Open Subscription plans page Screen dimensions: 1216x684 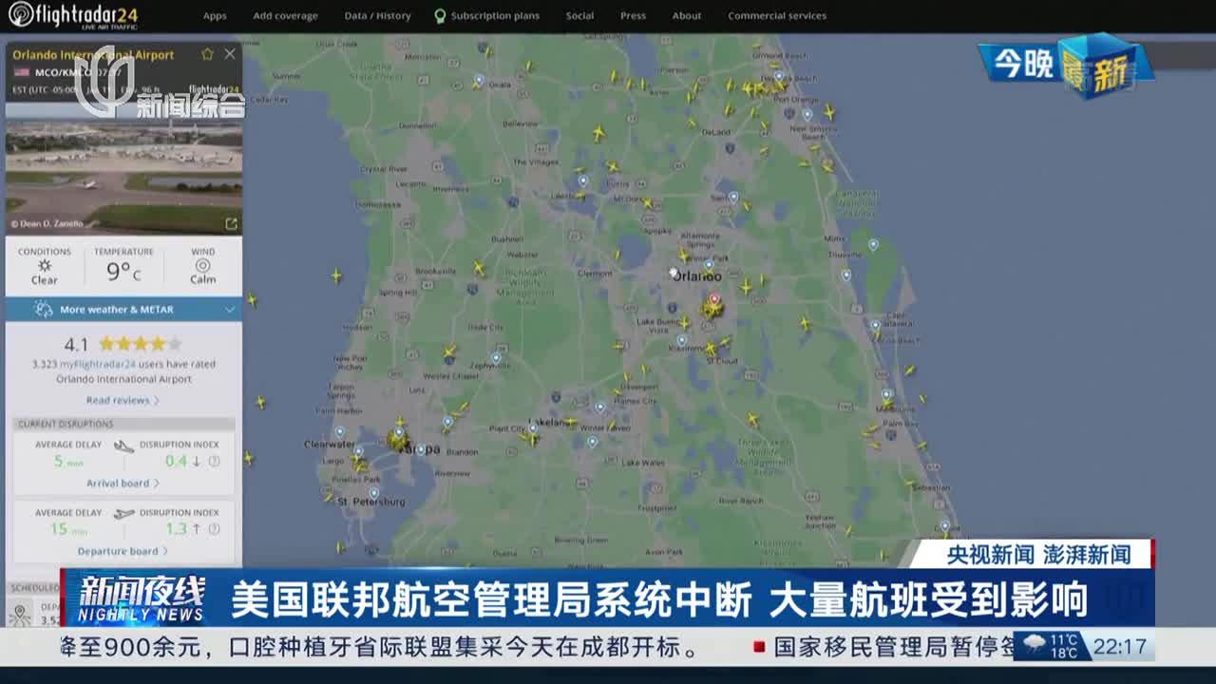tap(487, 15)
